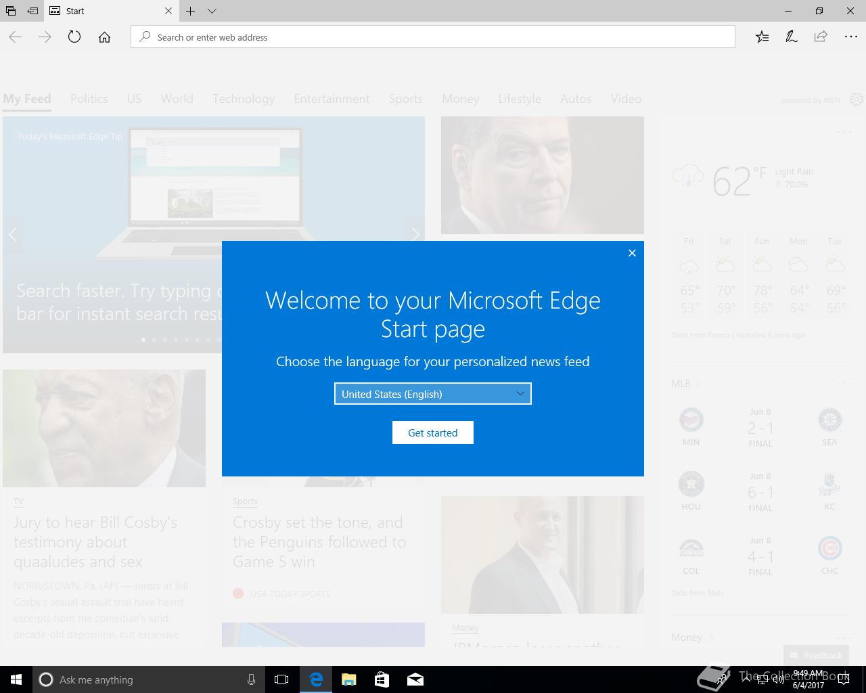Click the volume icon in system tray
The height and width of the screenshot is (693, 866).
(x=778, y=679)
